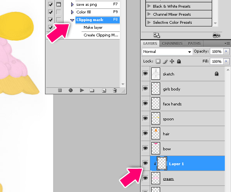
Task: Open the Opacity slider arrow
Action: pos(226,51)
